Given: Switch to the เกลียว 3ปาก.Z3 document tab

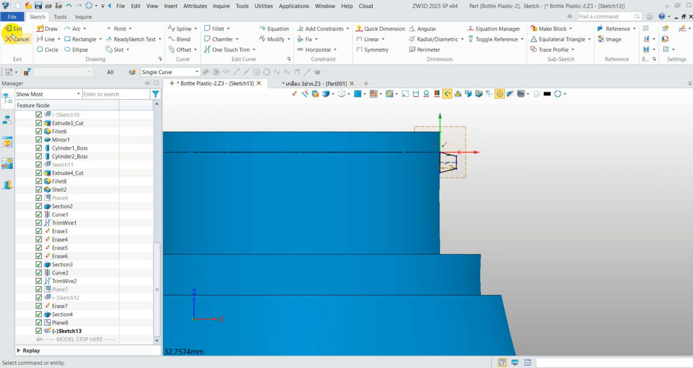Looking at the screenshot, I should [x=314, y=84].
